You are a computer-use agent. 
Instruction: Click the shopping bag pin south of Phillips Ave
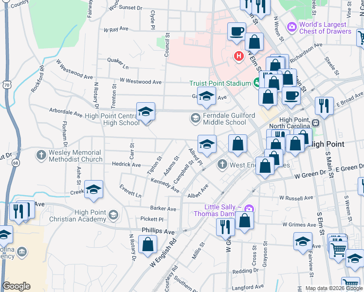147,245
